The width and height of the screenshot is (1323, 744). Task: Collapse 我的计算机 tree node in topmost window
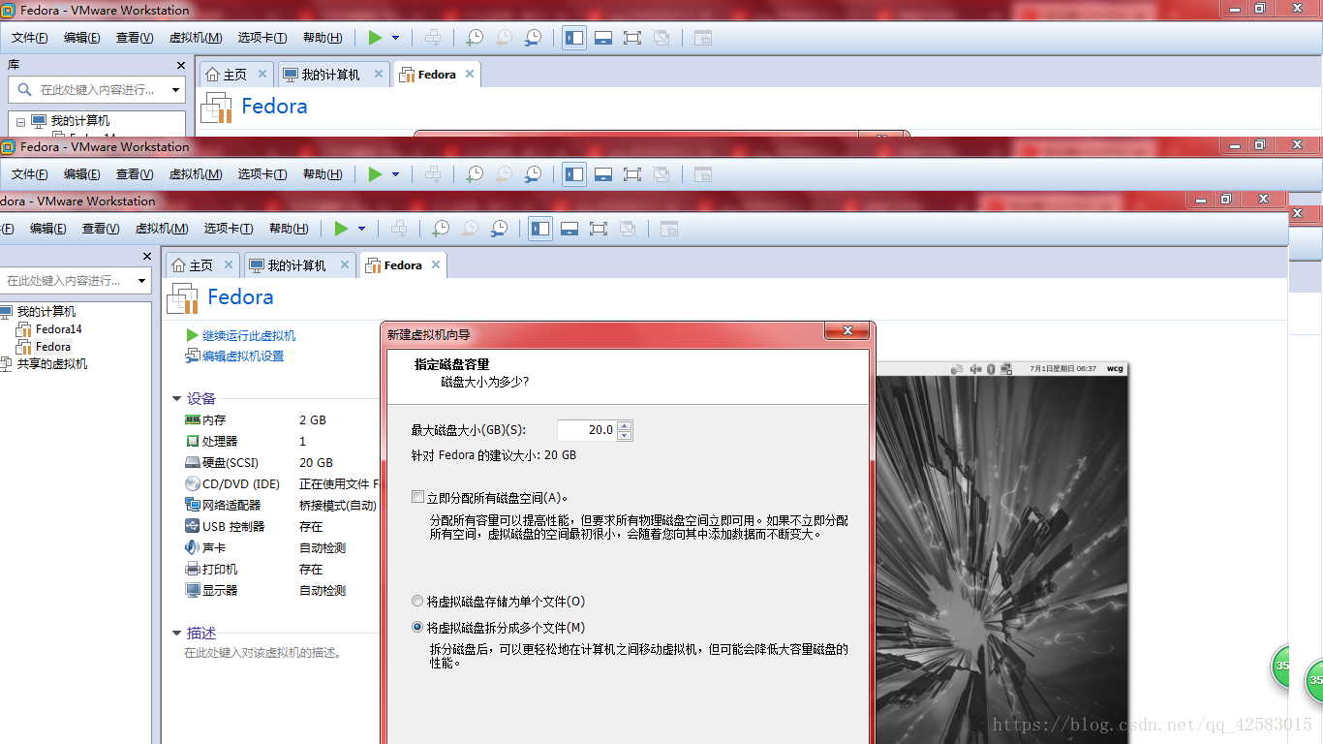tap(20, 121)
